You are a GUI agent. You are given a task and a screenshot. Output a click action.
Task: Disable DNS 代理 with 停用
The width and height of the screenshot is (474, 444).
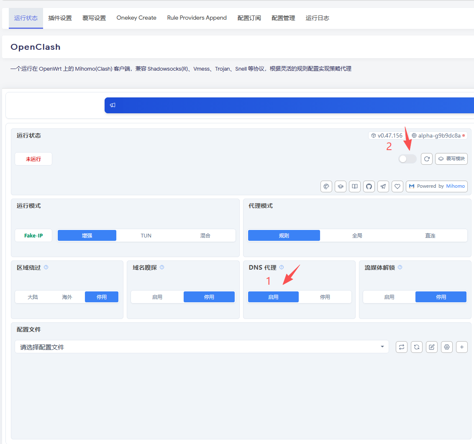[325, 297]
